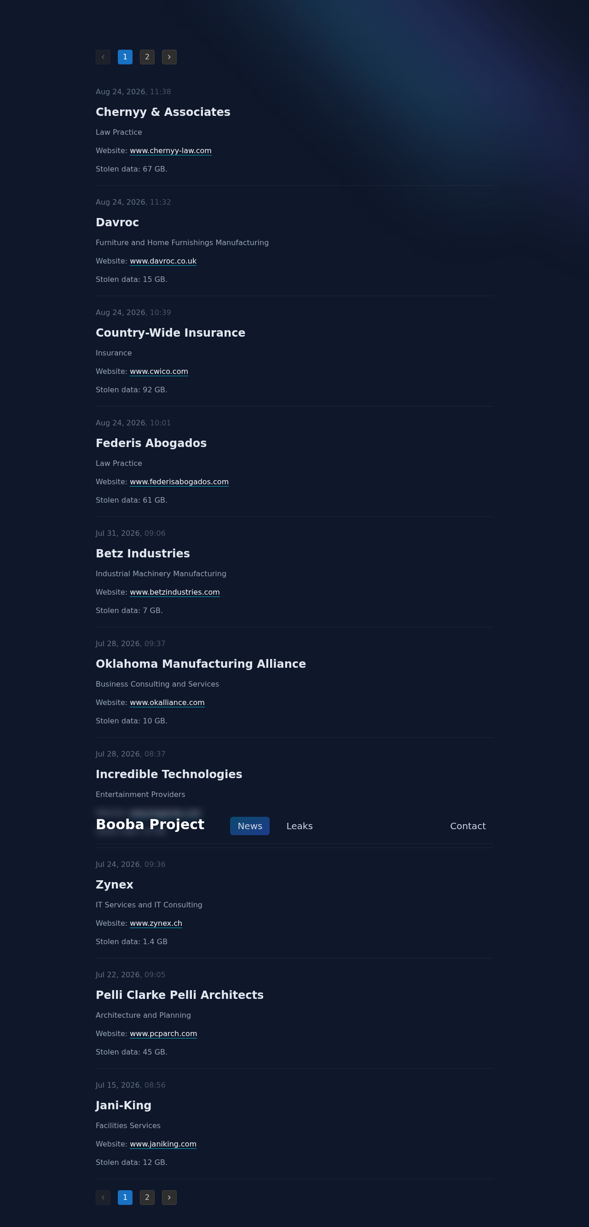The width and height of the screenshot is (589, 1227).
Task: Click the top previous page arrow
Action: (x=103, y=57)
